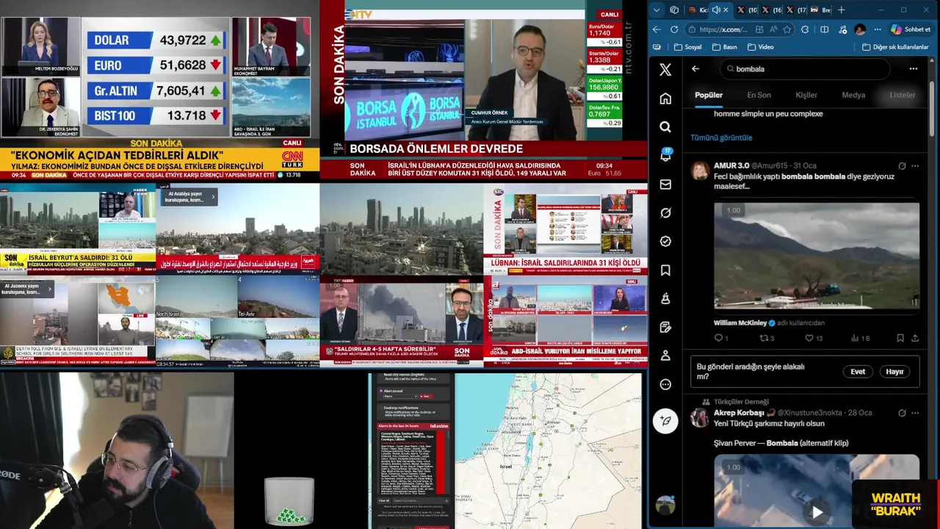
Task: Open search options three-dot menu
Action: coord(913,69)
